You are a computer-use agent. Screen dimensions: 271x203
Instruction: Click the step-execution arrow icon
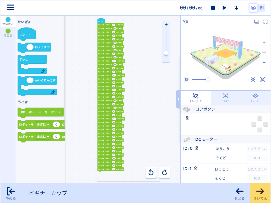(236, 8)
